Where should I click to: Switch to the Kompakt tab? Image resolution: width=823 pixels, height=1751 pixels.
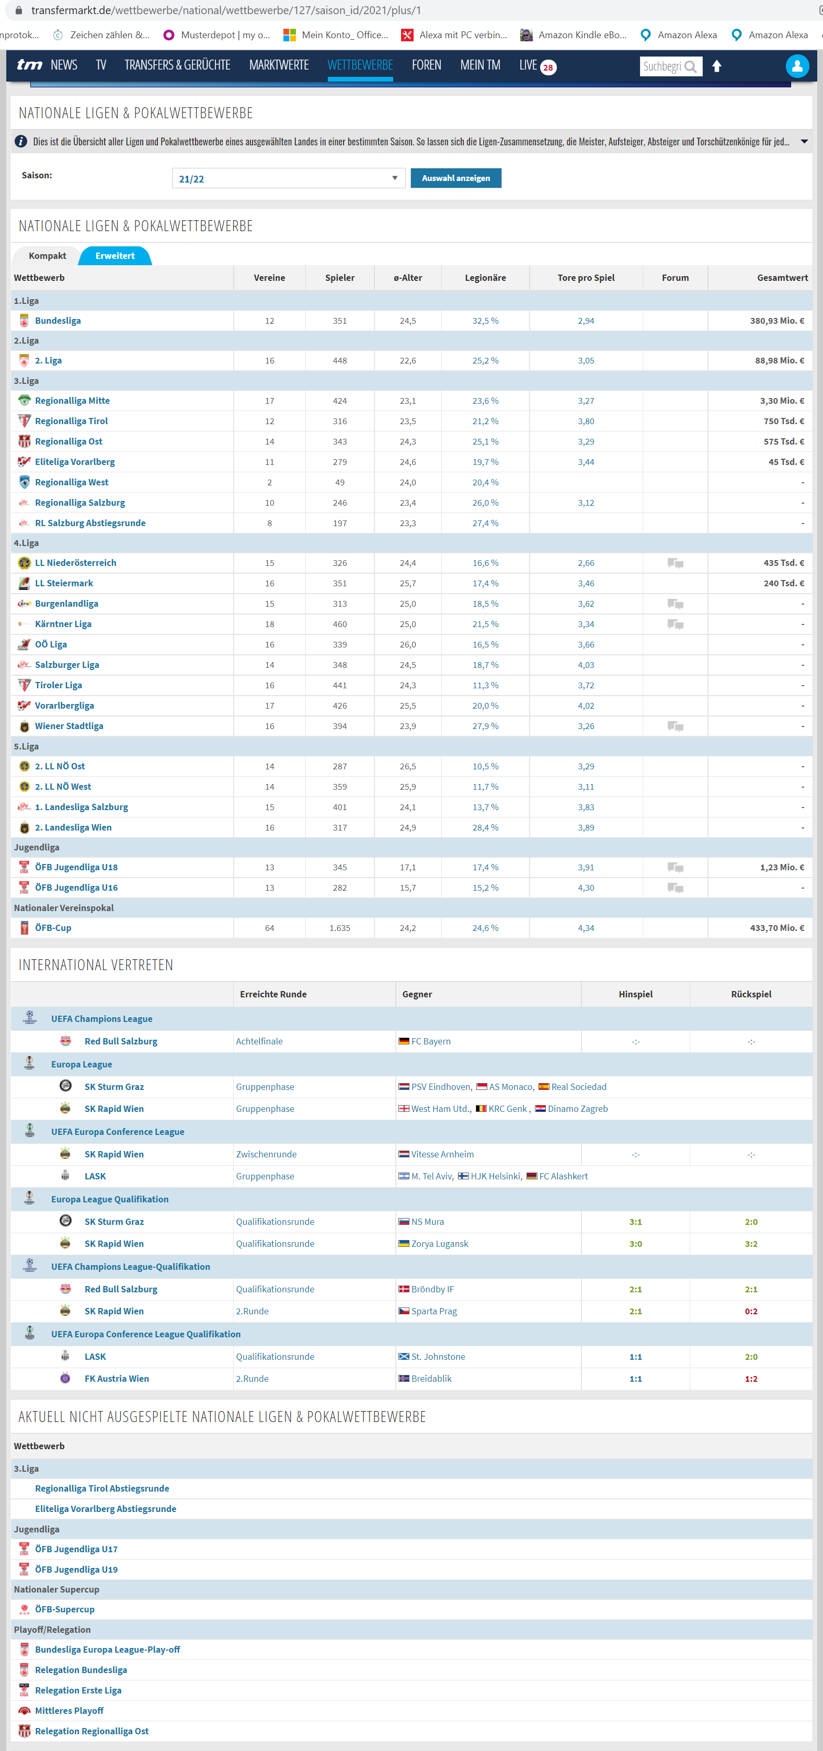point(47,256)
